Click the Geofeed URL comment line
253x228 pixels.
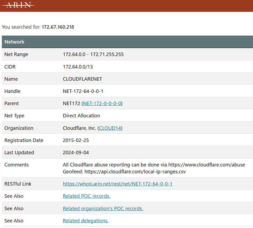[x=124, y=172]
